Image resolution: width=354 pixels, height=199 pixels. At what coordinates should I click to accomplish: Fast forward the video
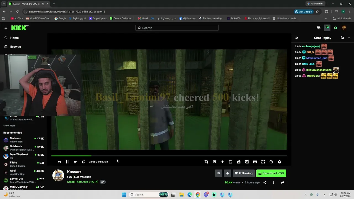75,162
